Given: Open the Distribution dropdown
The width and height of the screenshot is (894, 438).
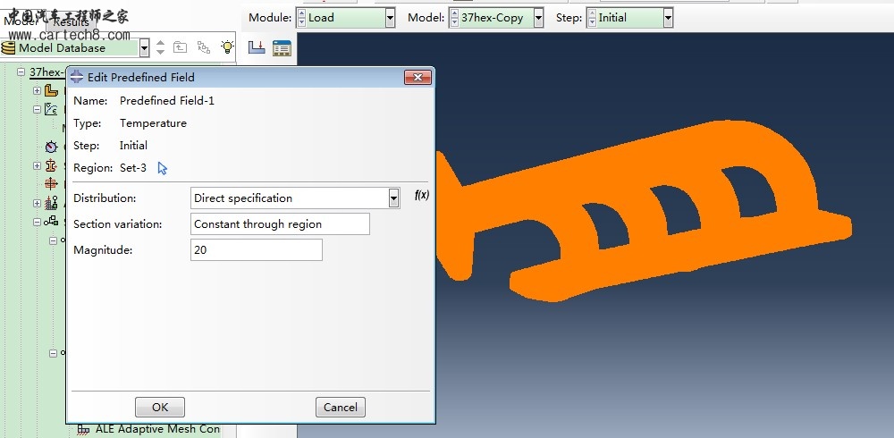Looking at the screenshot, I should pos(393,198).
